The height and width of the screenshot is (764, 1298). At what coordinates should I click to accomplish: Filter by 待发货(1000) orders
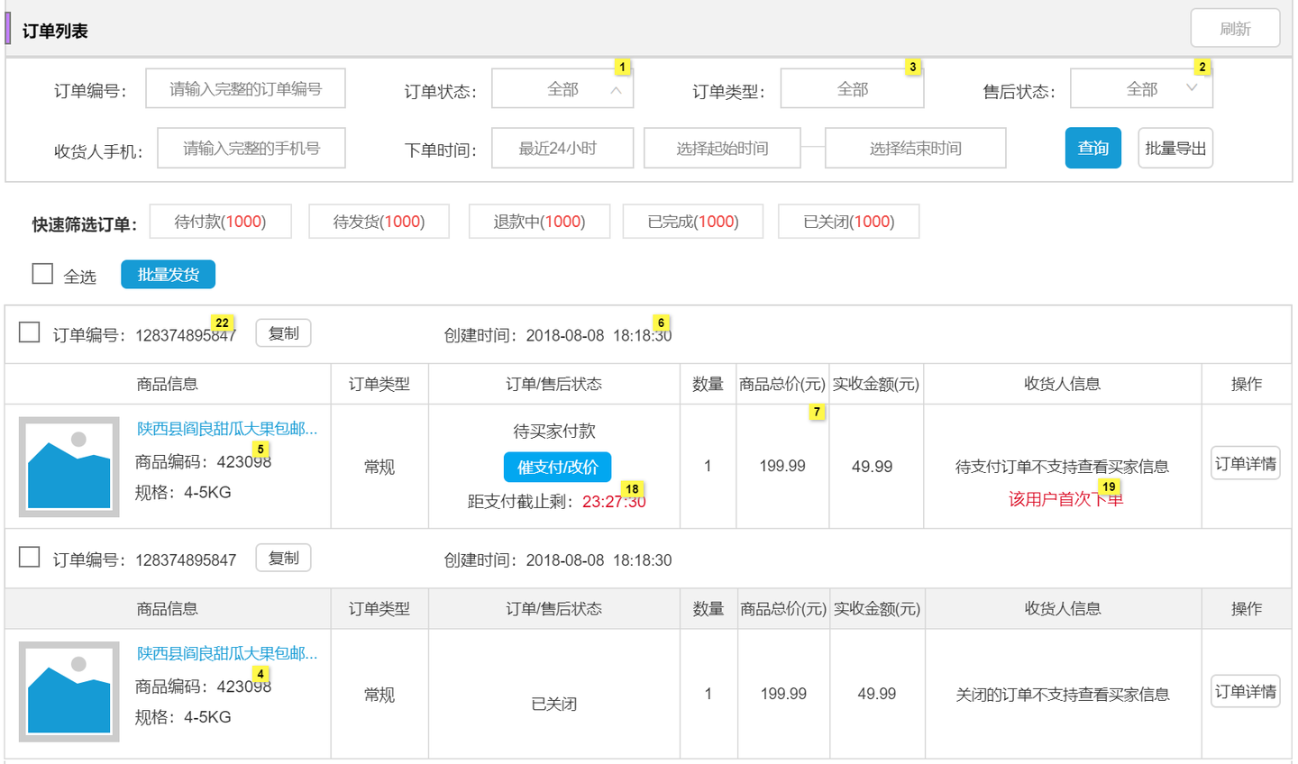(x=379, y=221)
